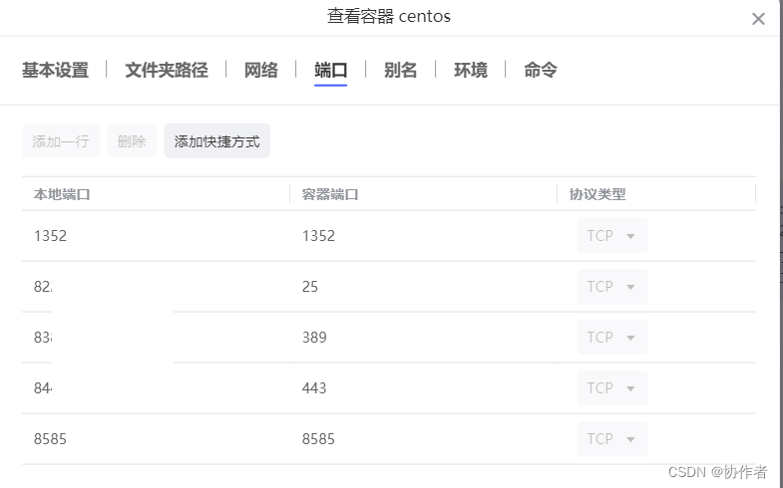Click the 添加一行 button
The width and height of the screenshot is (783, 488).
pos(61,141)
